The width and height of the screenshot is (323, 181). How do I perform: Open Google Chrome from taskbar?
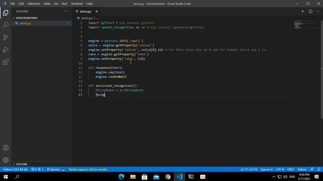pyautogui.click(x=168, y=176)
